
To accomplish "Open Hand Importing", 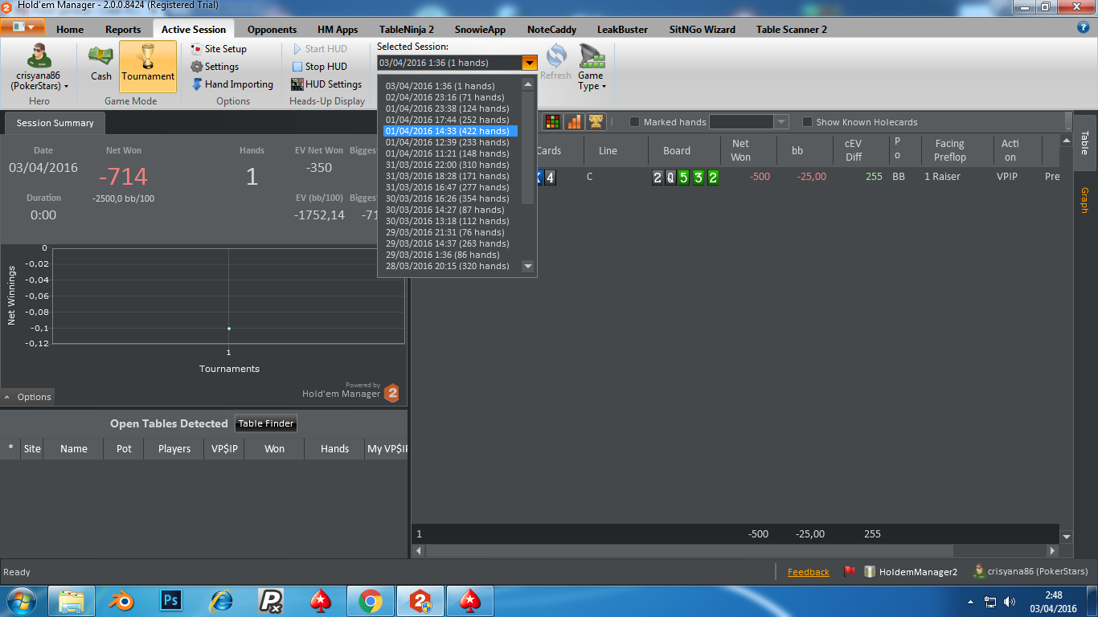I will (232, 84).
